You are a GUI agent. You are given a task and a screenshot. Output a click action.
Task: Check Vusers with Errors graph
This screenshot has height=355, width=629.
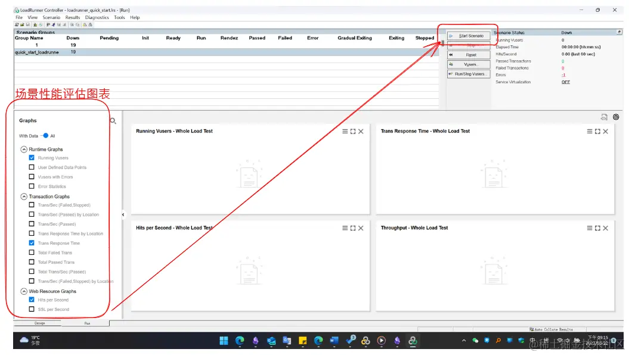pos(32,177)
